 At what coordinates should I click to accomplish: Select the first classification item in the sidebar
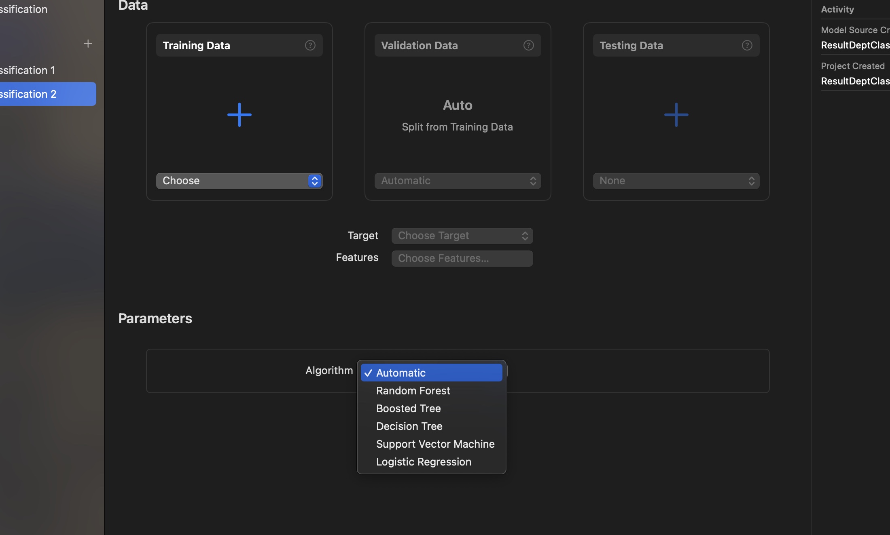[28, 70]
